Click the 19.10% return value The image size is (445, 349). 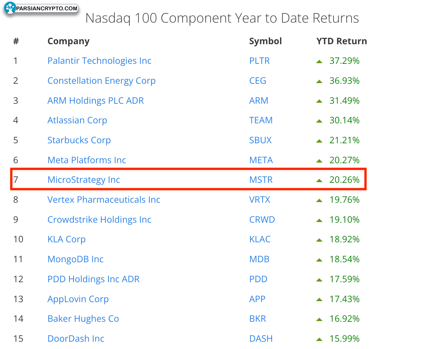(345, 220)
